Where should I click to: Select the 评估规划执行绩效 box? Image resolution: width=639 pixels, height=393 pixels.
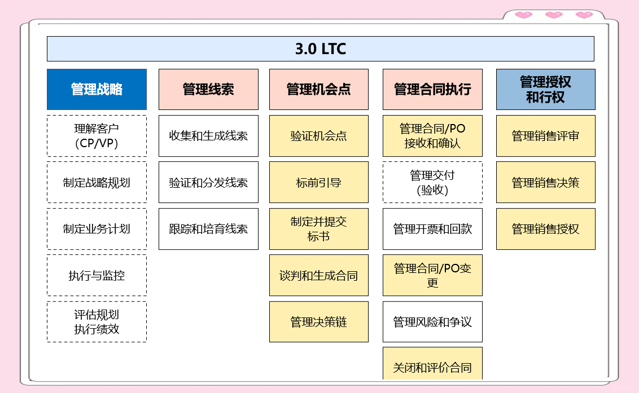point(97,321)
